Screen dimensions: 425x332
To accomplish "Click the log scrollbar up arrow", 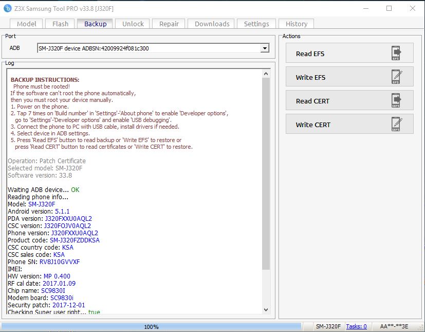I will (266, 74).
